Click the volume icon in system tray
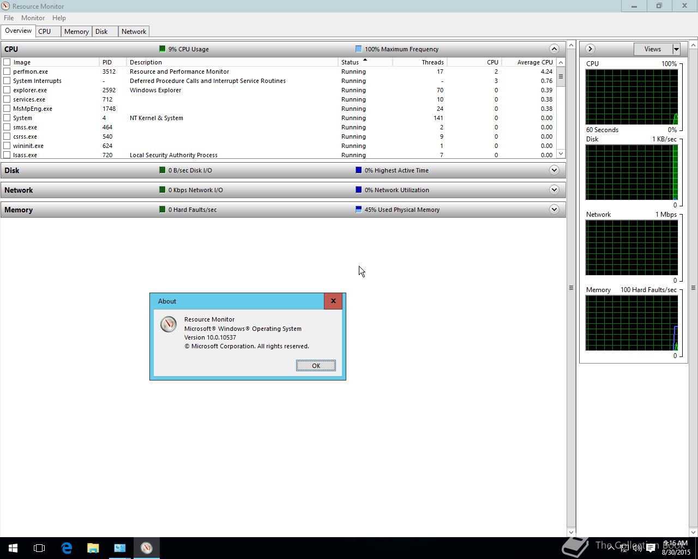Screen dimensions: 698x559 click(x=637, y=548)
